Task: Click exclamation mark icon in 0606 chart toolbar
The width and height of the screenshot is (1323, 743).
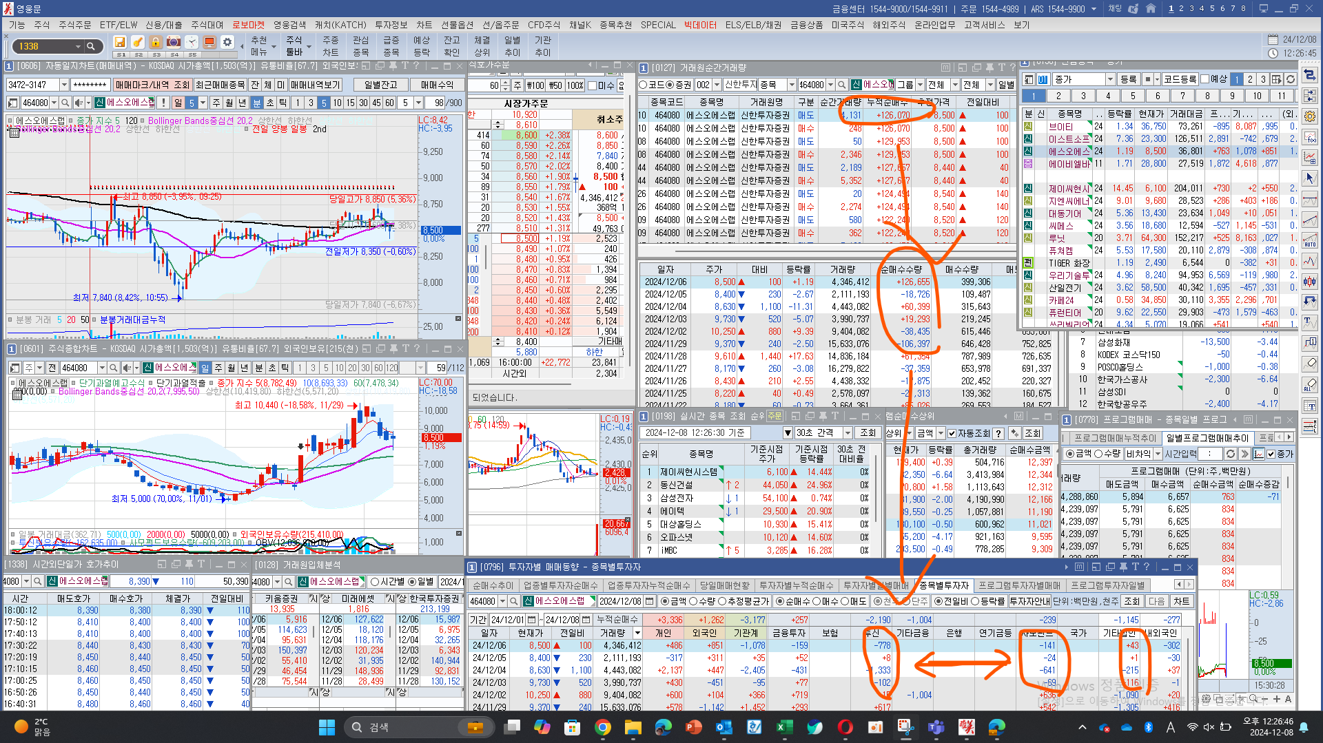Action: click(x=163, y=103)
